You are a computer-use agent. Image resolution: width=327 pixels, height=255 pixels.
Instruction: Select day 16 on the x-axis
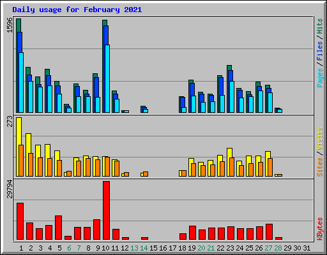pyautogui.click(x=163, y=248)
